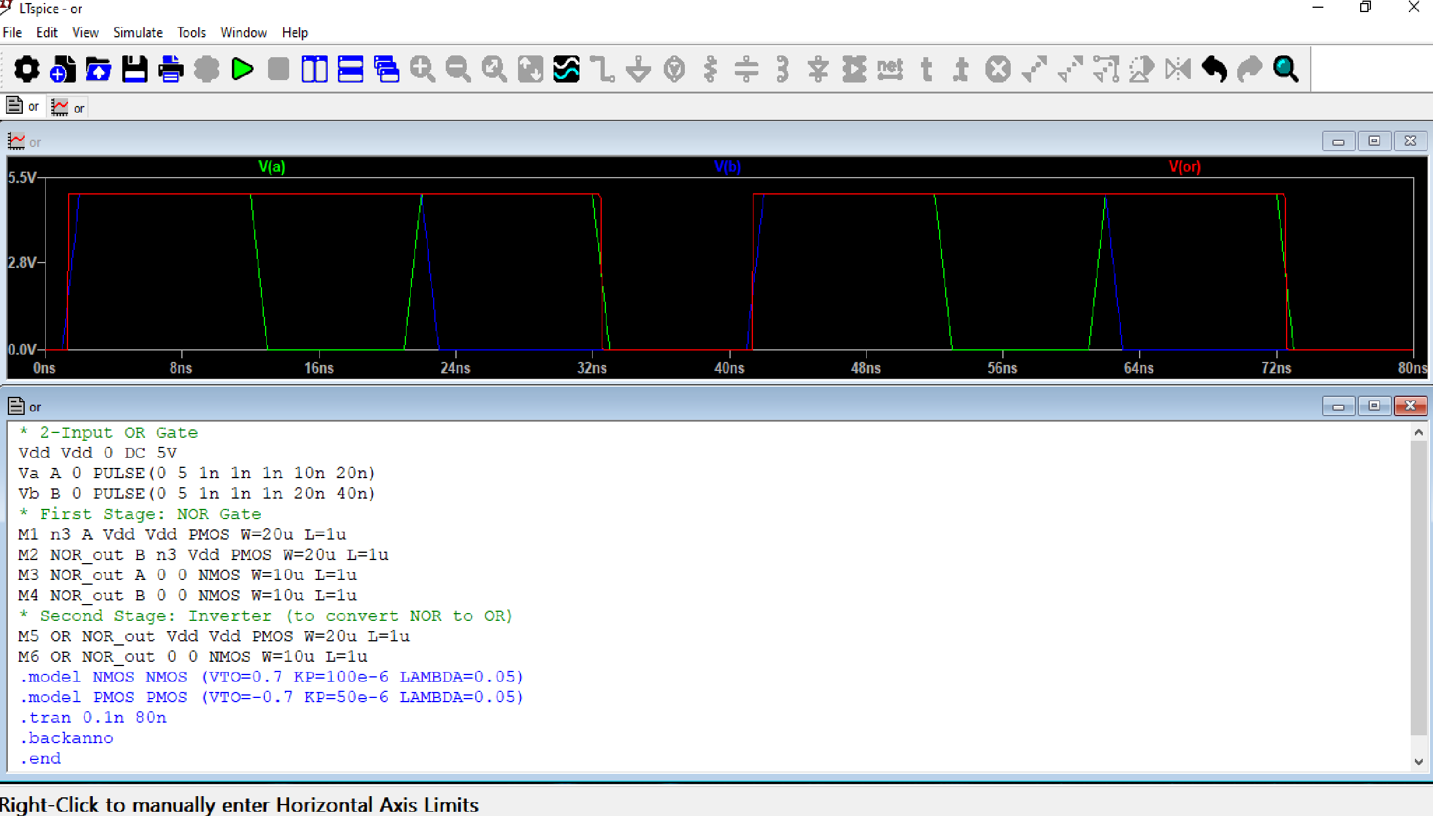
Task: Maximize the waveform plot subwindow
Action: tap(1374, 142)
